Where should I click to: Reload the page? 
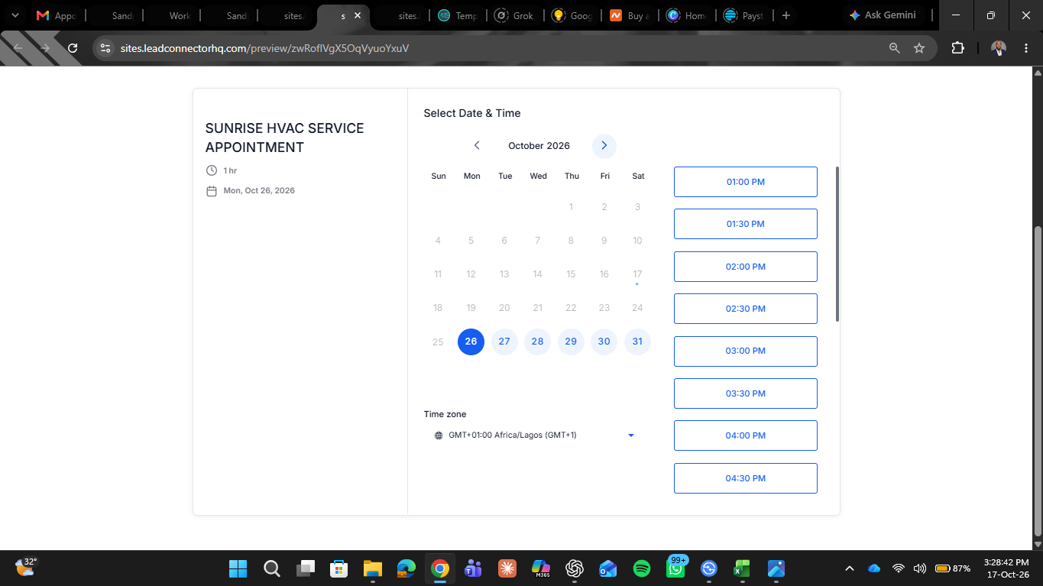tap(73, 48)
